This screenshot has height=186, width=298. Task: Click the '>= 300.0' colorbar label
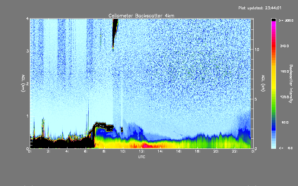click(x=286, y=20)
